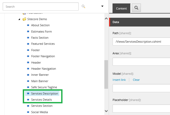Click the search magnifier icon beside Search box
The image size is (170, 115).
point(84,6)
